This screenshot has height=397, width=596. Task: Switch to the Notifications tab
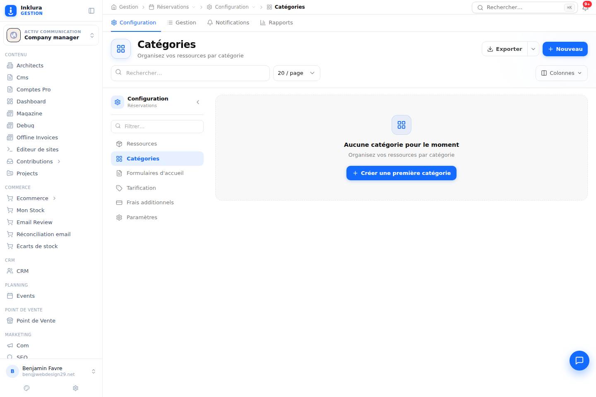(x=228, y=23)
